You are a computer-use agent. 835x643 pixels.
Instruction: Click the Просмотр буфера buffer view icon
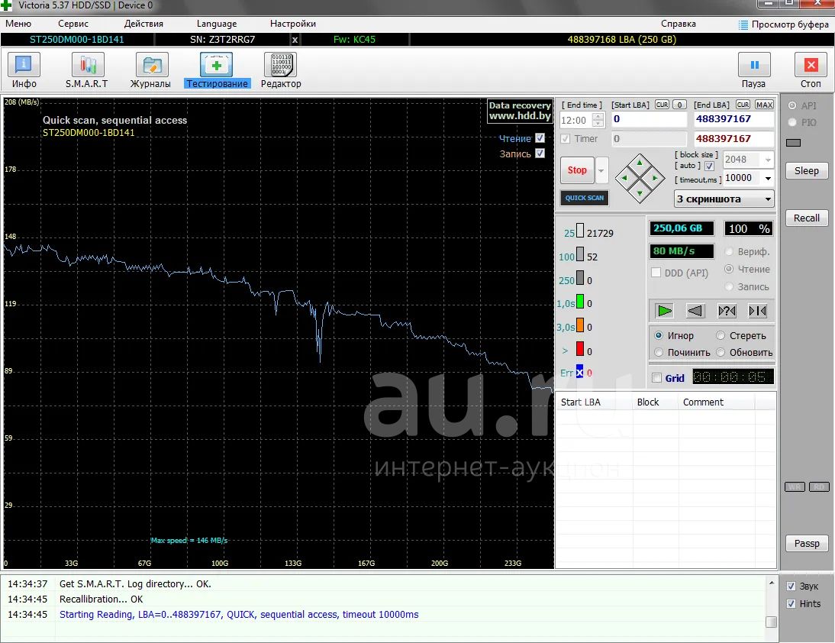point(743,24)
